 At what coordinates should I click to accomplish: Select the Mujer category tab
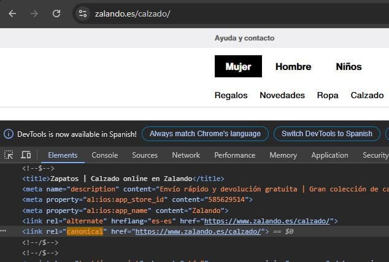tap(238, 66)
